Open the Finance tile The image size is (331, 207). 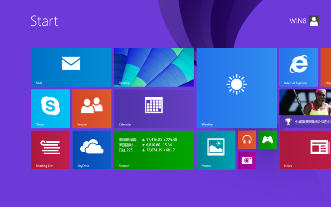click(154, 150)
